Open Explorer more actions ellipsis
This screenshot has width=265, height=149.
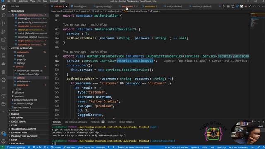45,7
